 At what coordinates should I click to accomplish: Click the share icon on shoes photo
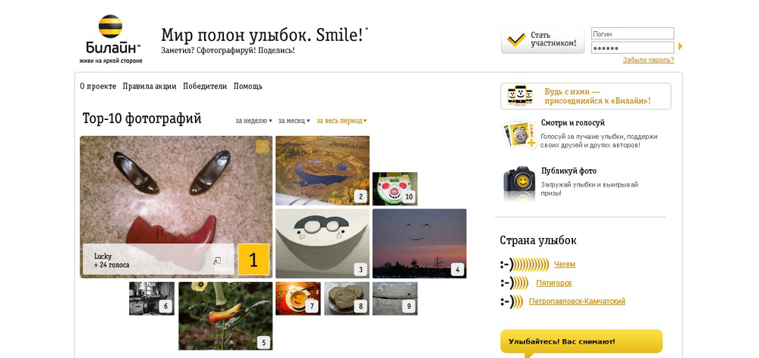pyautogui.click(x=263, y=146)
